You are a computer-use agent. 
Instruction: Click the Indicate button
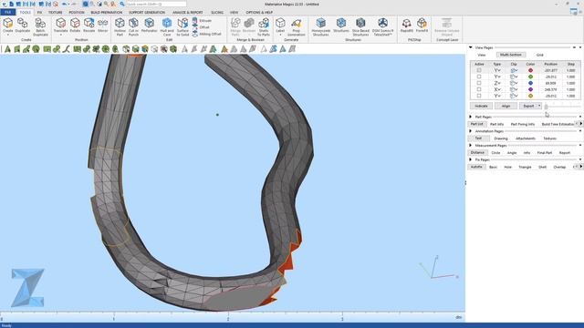(x=481, y=106)
